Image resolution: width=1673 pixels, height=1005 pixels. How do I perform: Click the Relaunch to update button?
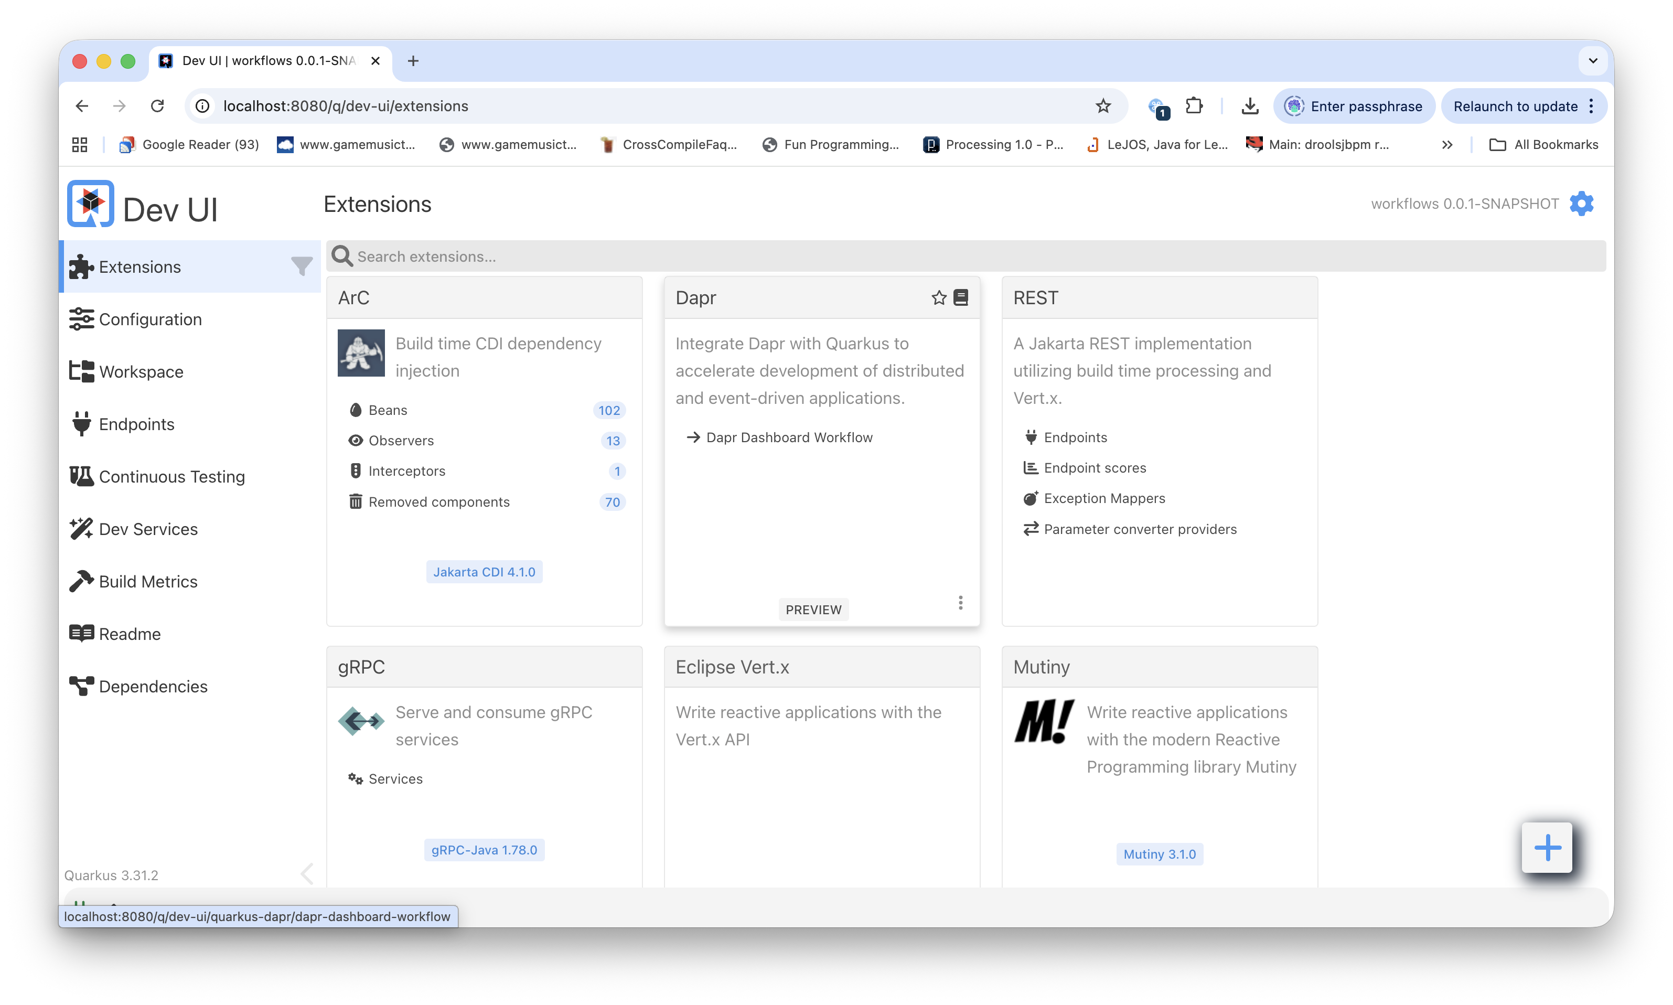1515,105
